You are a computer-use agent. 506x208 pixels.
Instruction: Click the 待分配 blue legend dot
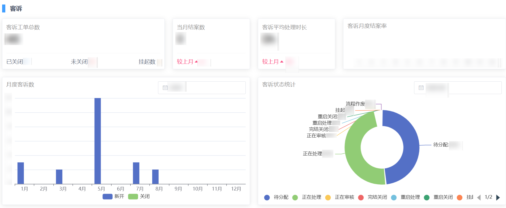267,197
